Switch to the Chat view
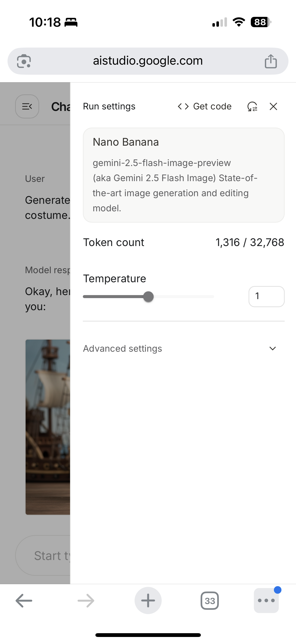This screenshot has width=296, height=643. (60, 106)
